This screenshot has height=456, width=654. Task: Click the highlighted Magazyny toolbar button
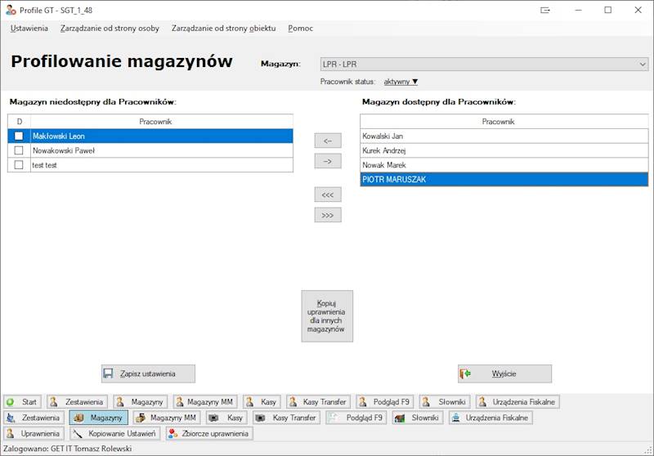pos(98,418)
